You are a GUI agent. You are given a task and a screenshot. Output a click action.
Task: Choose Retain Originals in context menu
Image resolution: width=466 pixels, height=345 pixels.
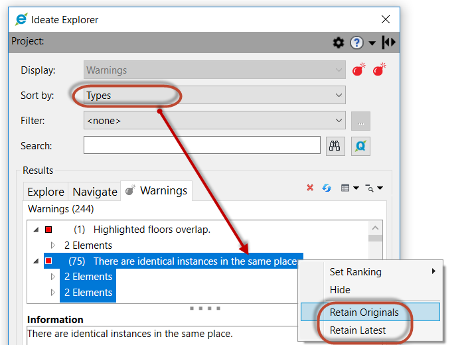click(370, 312)
